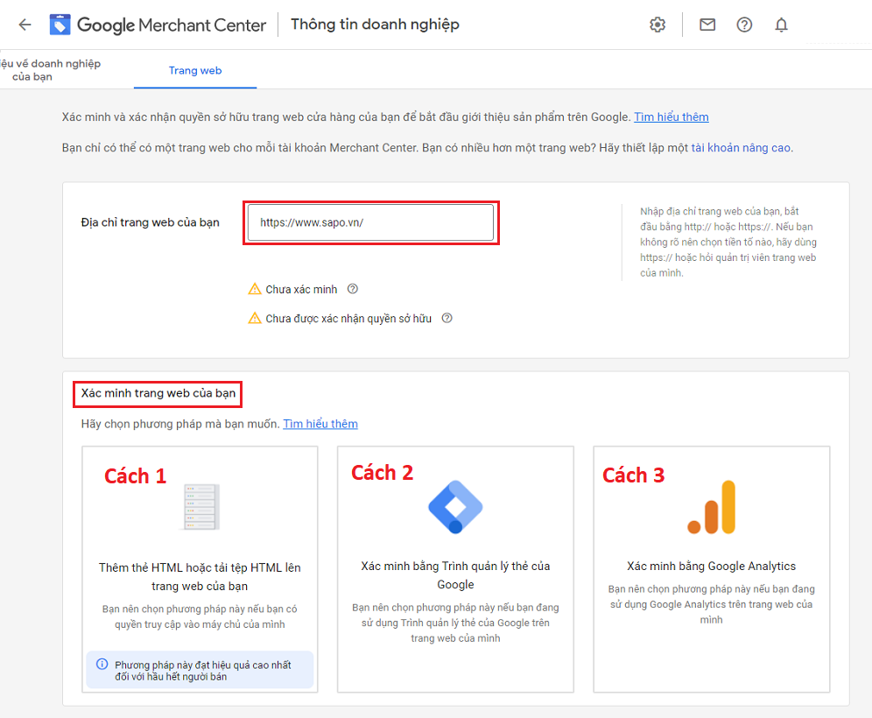Select the Google Tag Manager icon in Cách 2

coord(455,508)
